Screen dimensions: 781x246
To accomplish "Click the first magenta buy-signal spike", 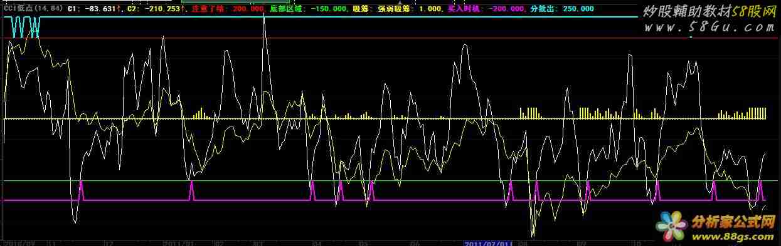I will (x=80, y=191).
